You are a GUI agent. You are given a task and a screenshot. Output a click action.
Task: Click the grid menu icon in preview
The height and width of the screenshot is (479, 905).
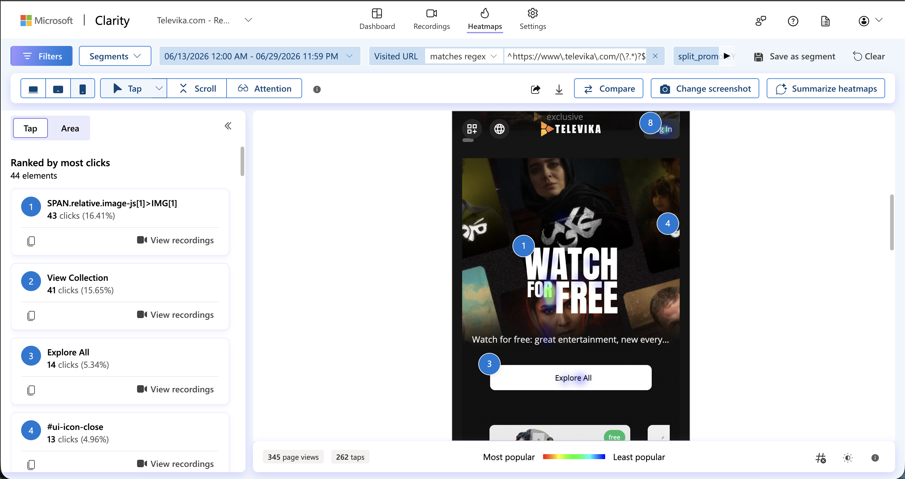click(472, 129)
